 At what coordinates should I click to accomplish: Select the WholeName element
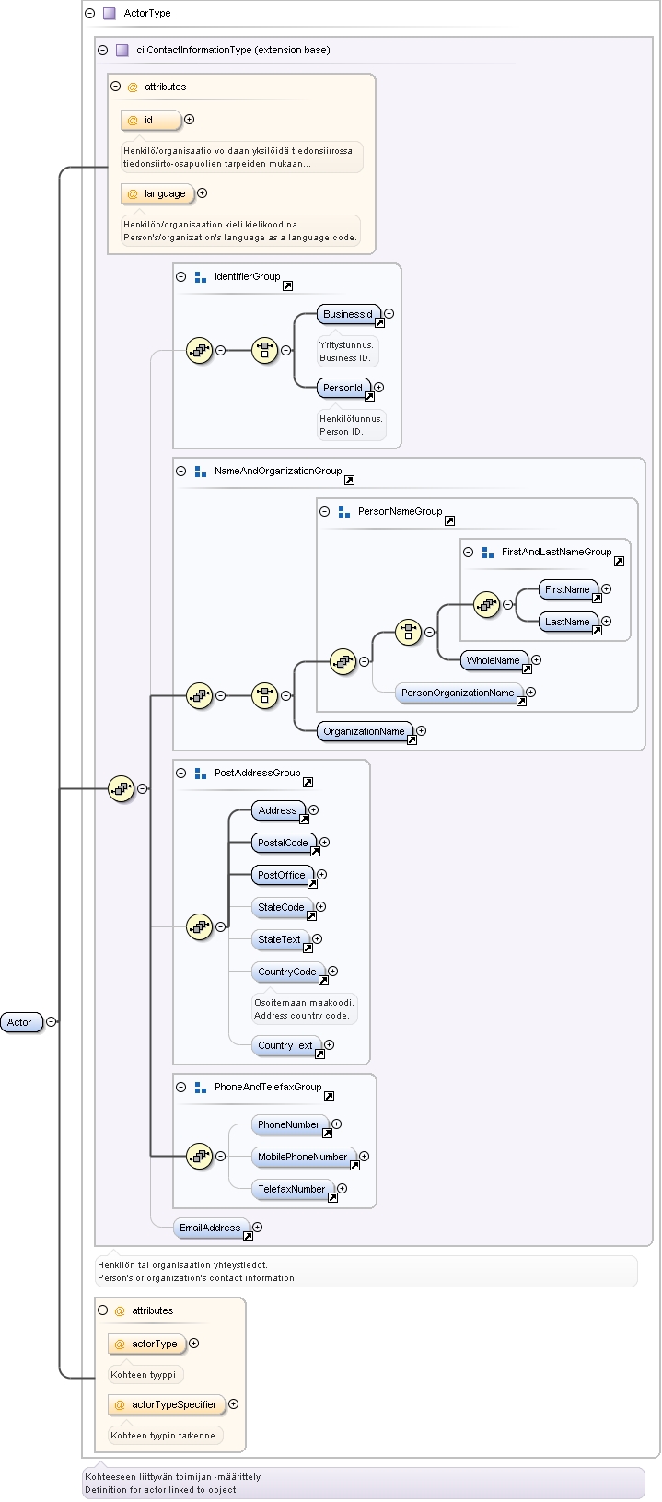coord(494,660)
